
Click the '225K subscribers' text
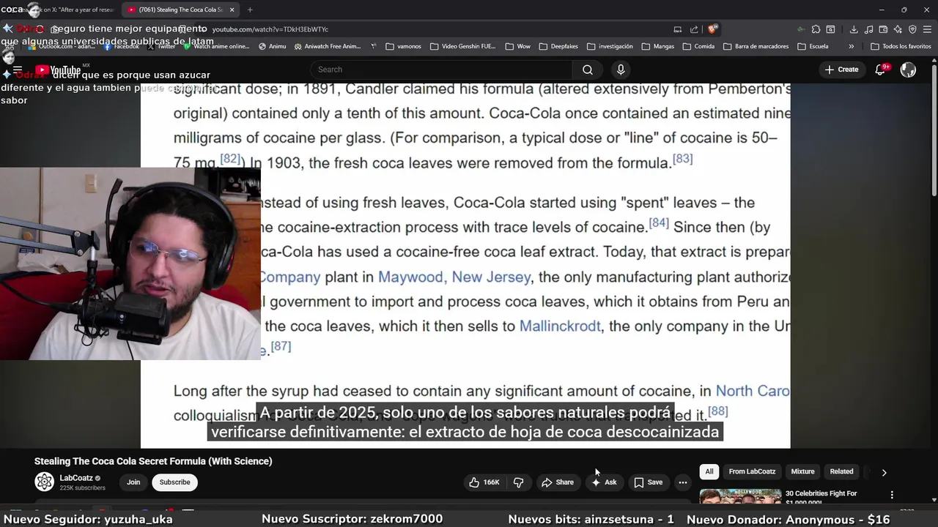point(82,488)
